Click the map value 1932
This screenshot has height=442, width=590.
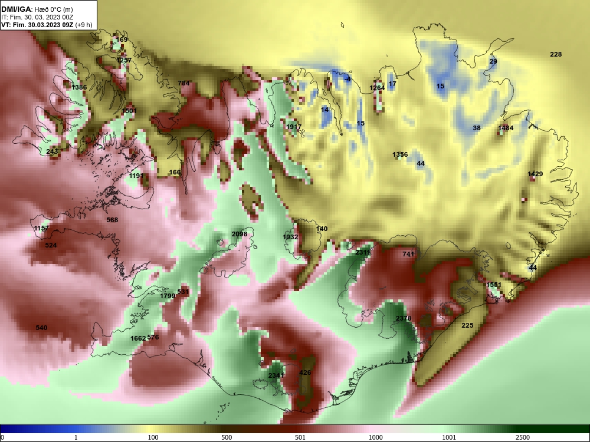tap(290, 237)
